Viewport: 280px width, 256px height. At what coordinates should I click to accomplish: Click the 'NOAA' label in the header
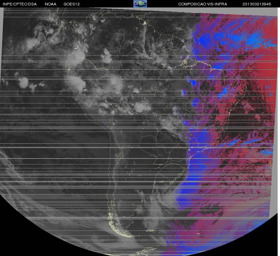click(x=51, y=4)
